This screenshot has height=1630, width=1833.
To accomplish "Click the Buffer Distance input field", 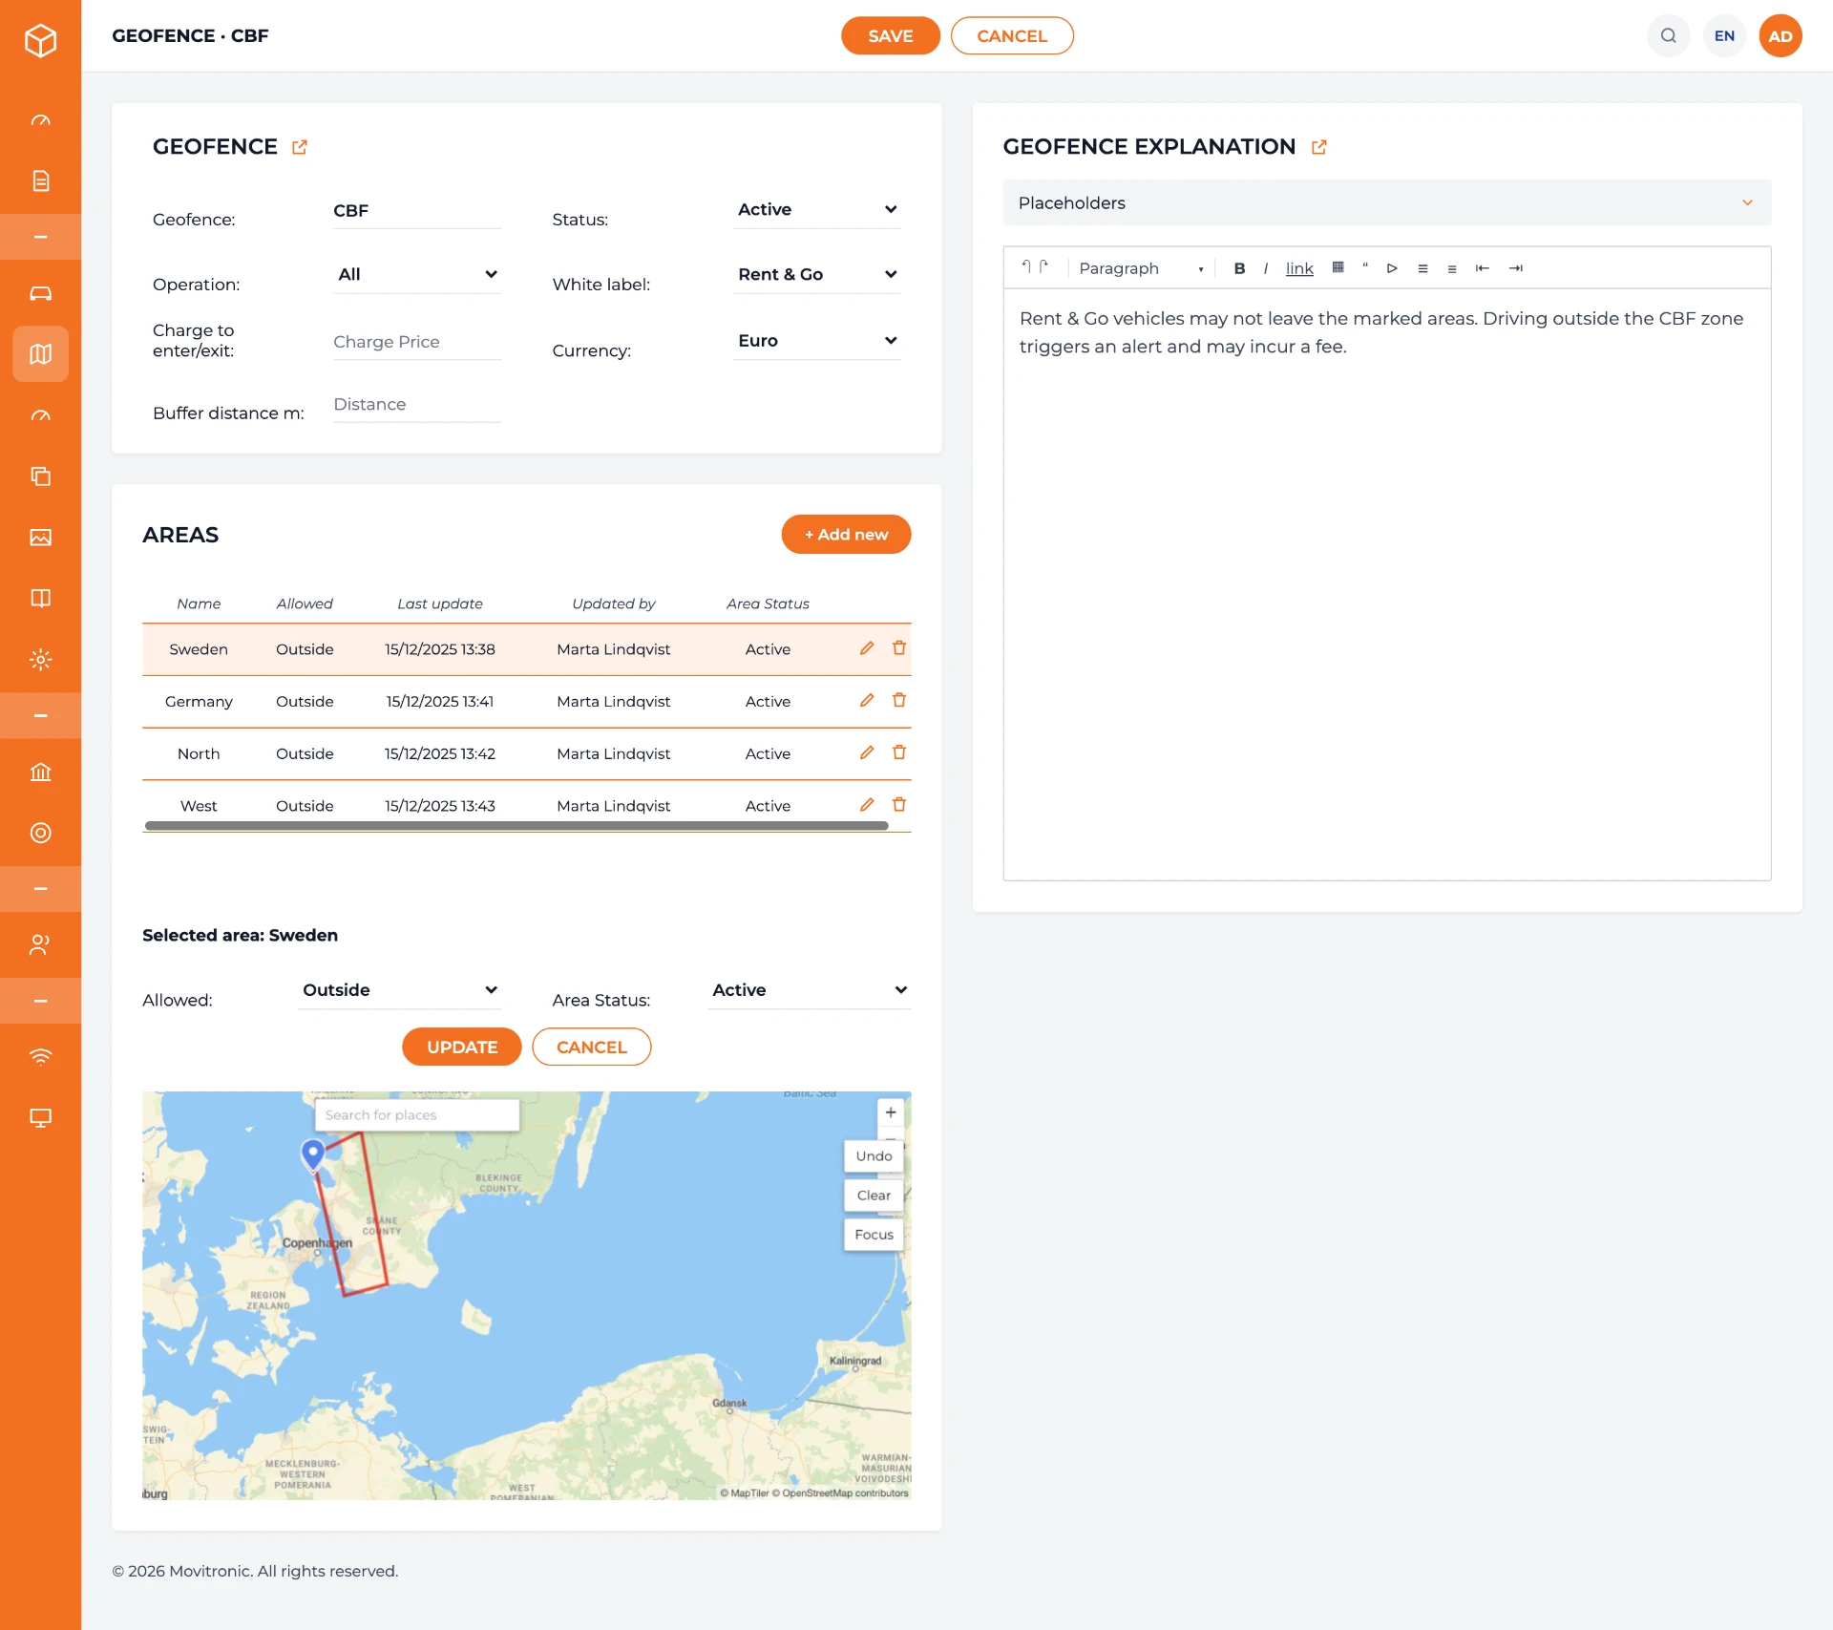I will coord(417,404).
